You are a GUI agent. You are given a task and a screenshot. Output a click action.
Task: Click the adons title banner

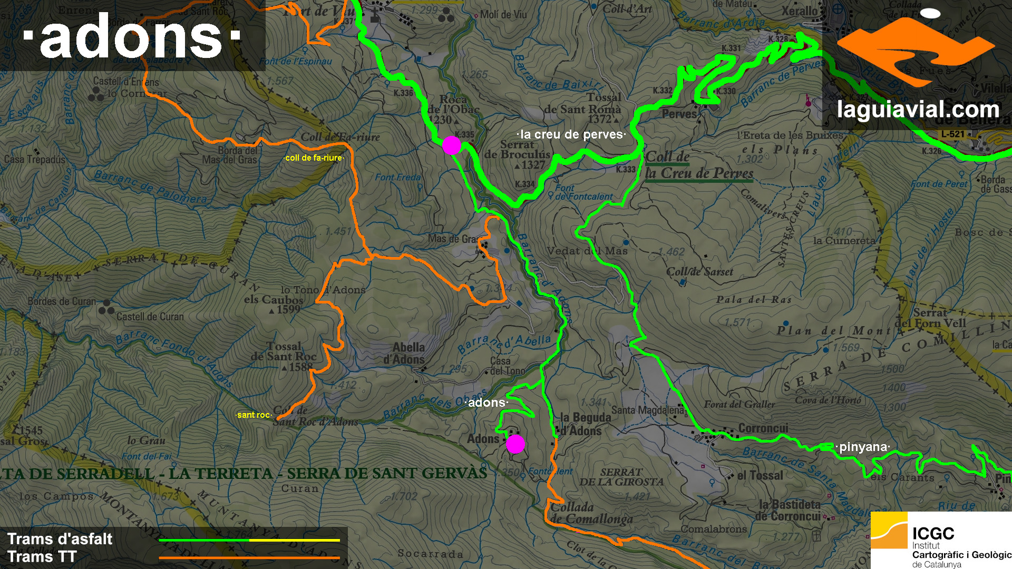click(x=132, y=36)
